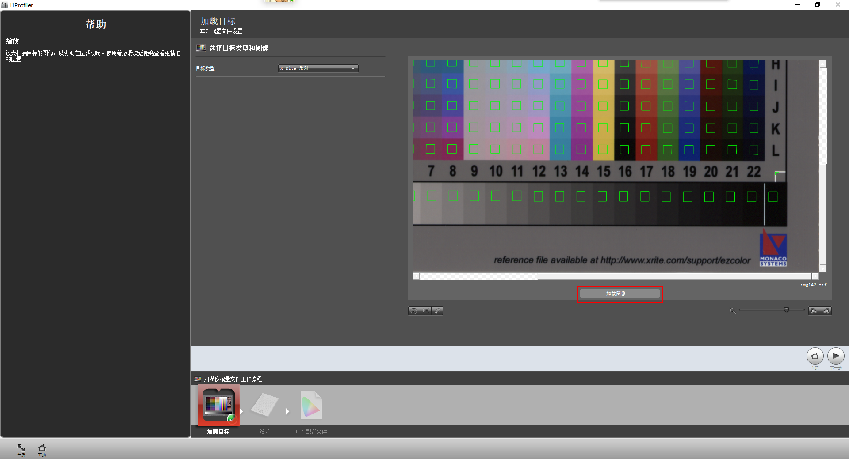
Task: Go to next step with arrow button
Action: coord(835,356)
